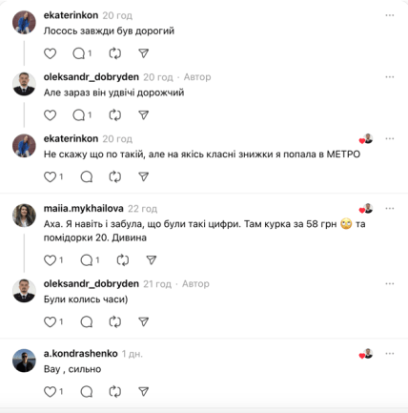Open more options on a.kondrashenko's comment
Viewport: 408px width, 413px height.
(390, 354)
